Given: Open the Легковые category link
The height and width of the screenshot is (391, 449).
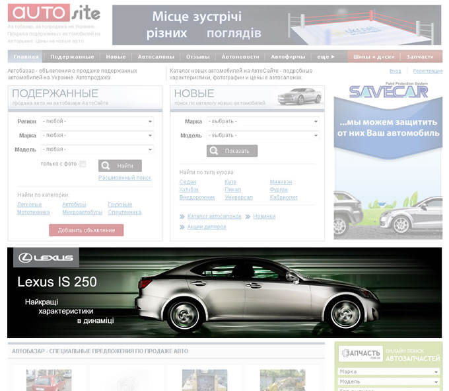Looking at the screenshot, I should 30,204.
